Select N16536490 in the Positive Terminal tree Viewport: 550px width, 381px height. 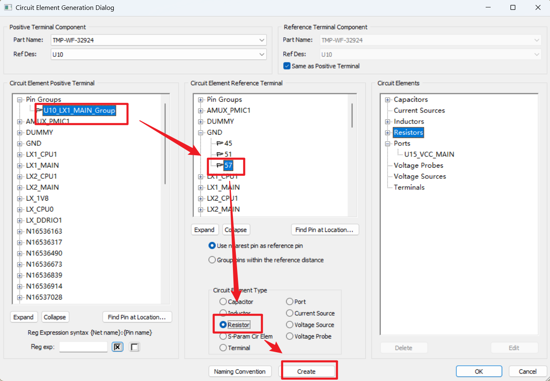(x=44, y=253)
